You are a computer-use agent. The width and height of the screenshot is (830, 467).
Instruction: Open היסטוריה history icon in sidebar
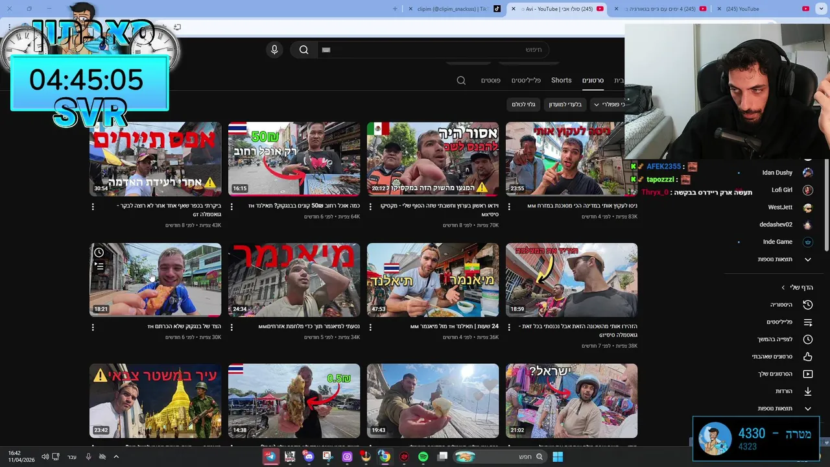pos(808,305)
